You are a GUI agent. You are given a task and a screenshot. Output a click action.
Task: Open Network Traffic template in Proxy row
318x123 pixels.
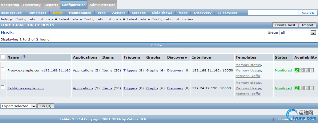(x=248, y=76)
